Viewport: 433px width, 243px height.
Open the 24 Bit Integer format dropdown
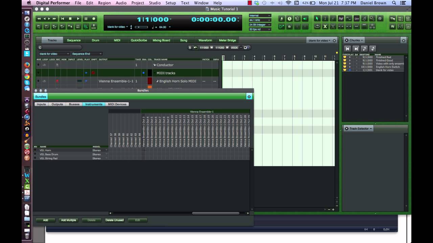coord(260,25)
